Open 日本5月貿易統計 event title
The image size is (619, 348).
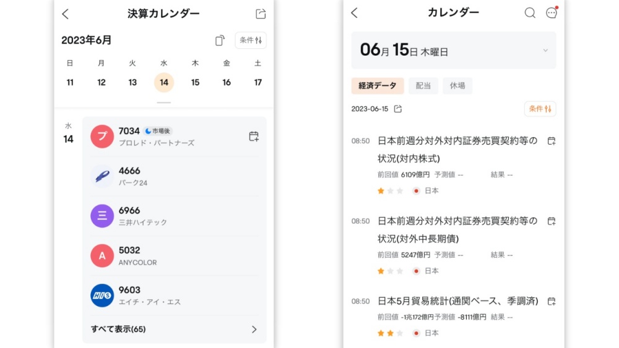(x=458, y=301)
